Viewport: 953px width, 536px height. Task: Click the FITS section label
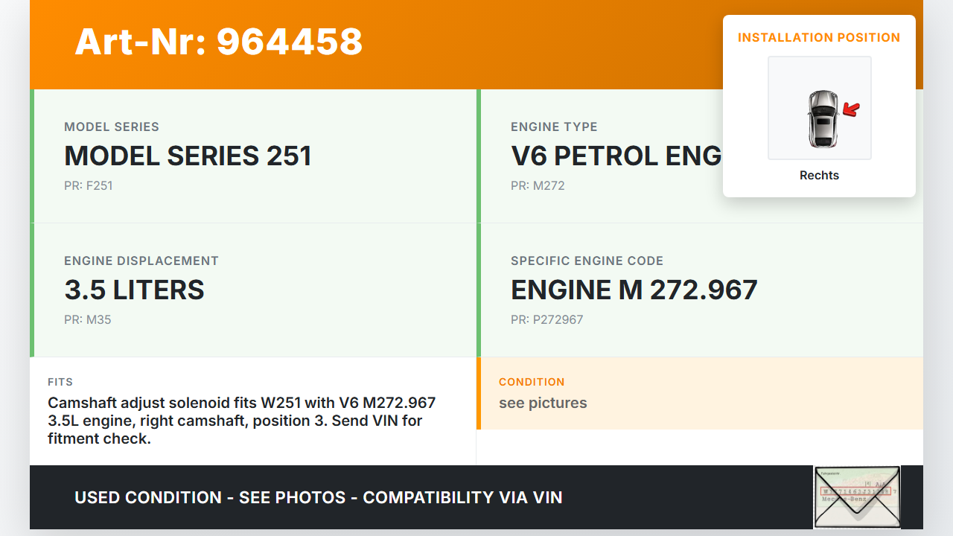(x=60, y=382)
